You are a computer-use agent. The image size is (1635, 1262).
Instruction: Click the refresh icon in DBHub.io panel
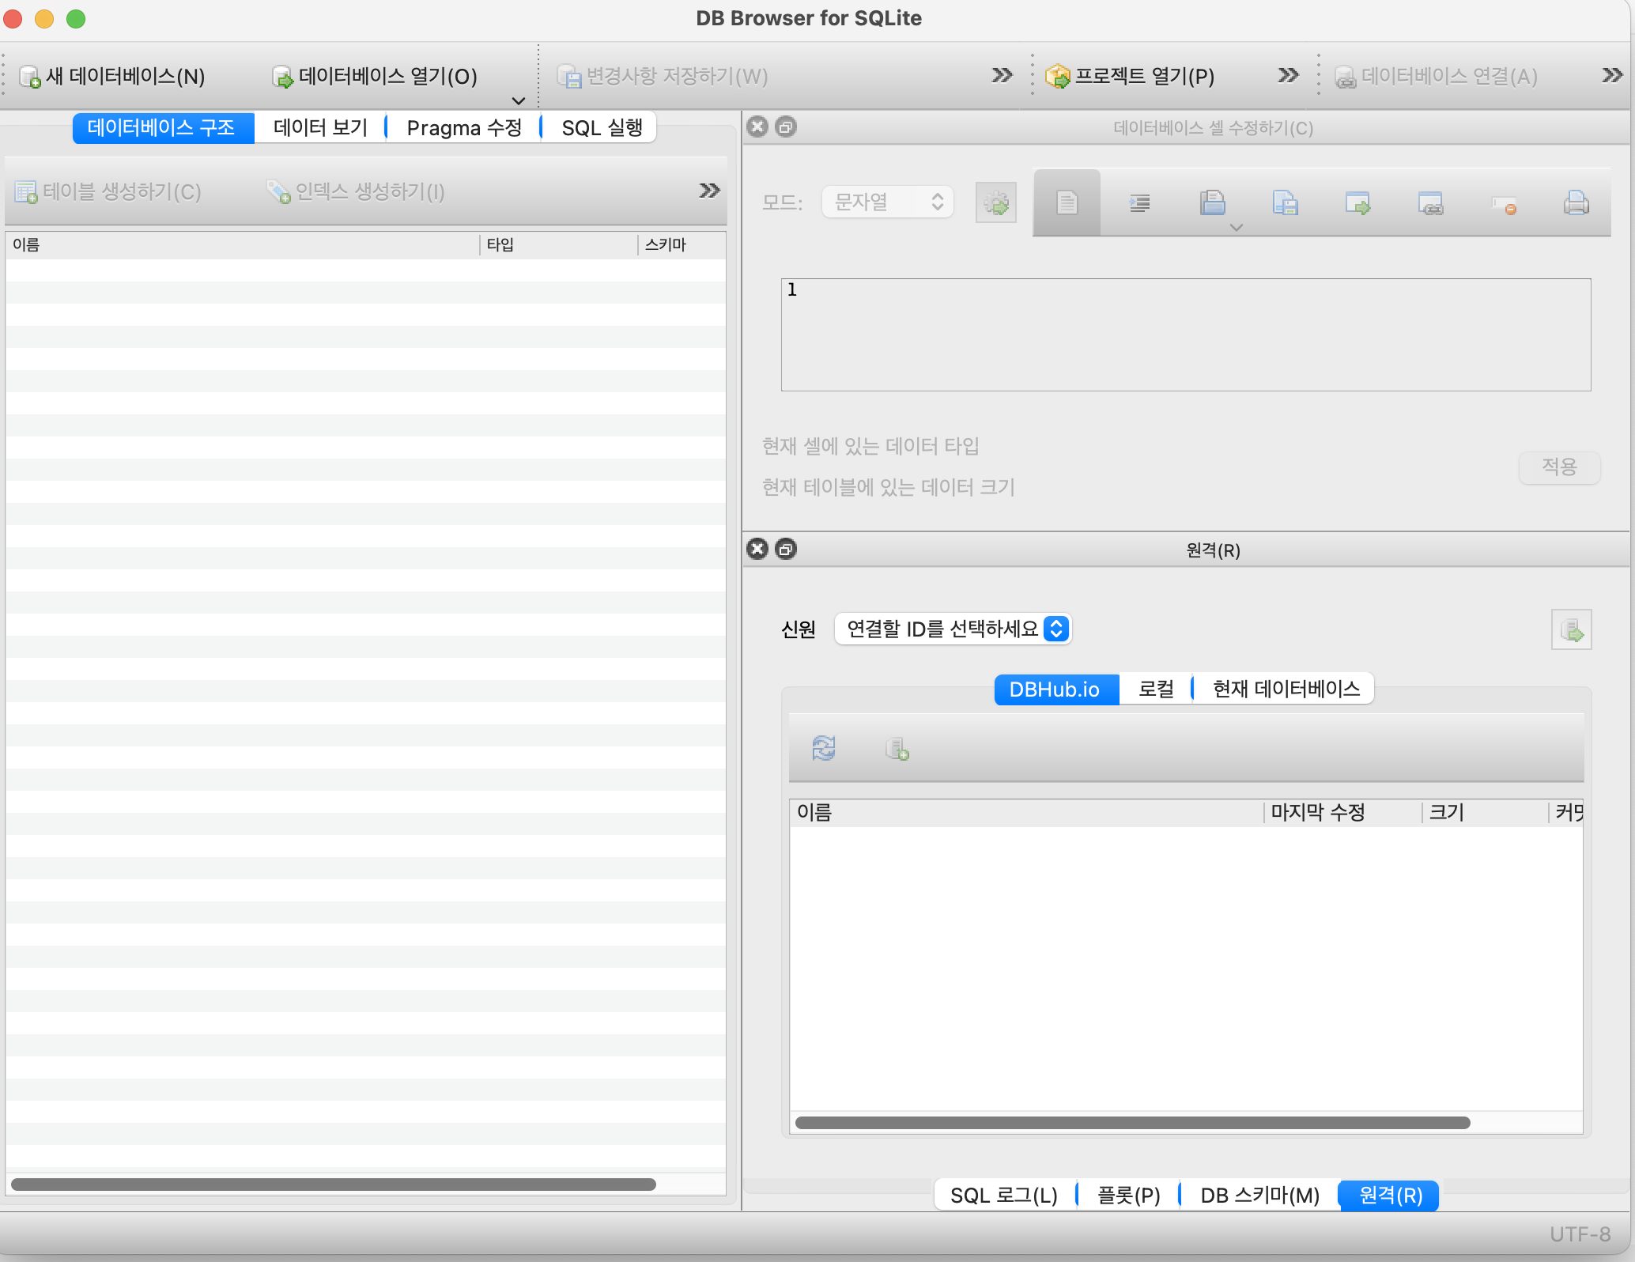[824, 747]
